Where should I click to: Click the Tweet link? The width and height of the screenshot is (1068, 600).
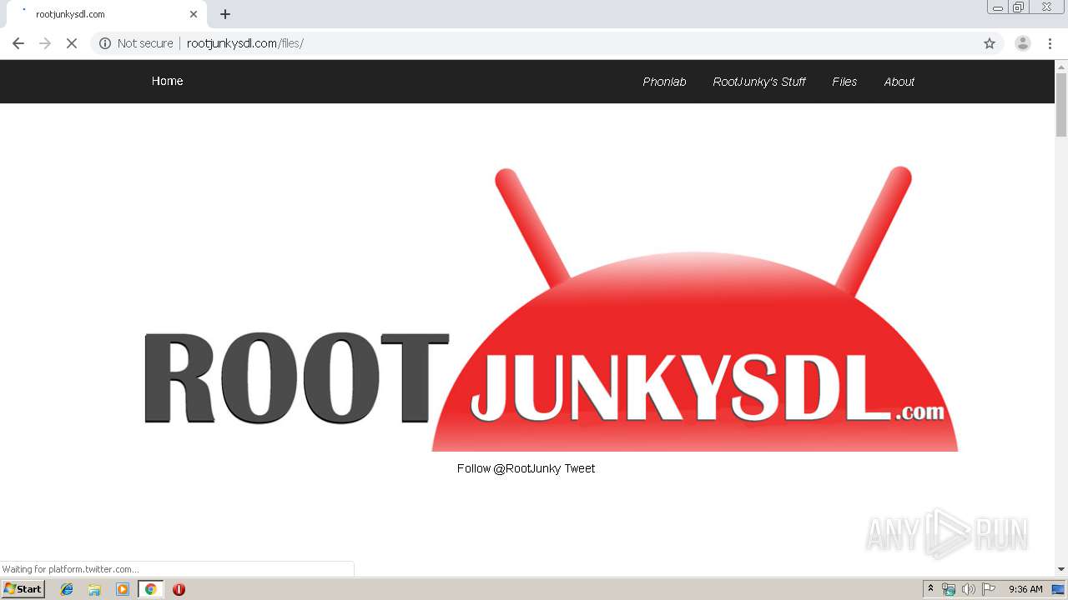579,468
